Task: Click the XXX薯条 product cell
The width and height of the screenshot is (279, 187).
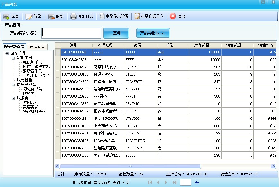Action: click(109, 96)
